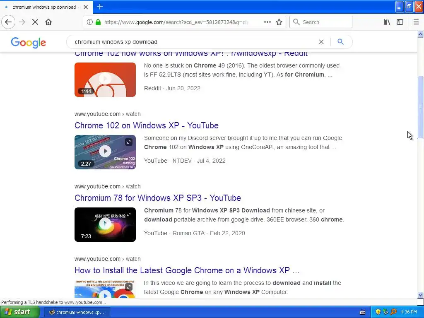Image resolution: width=424 pixels, height=318 pixels.
Task: Open Chromium 78 for Windows XP SP3 link
Action: (158, 198)
